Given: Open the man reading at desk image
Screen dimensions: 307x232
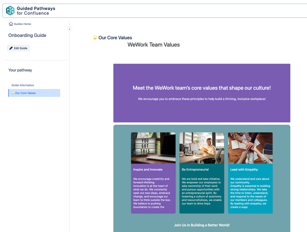Looking at the screenshot, I should pos(202,148).
